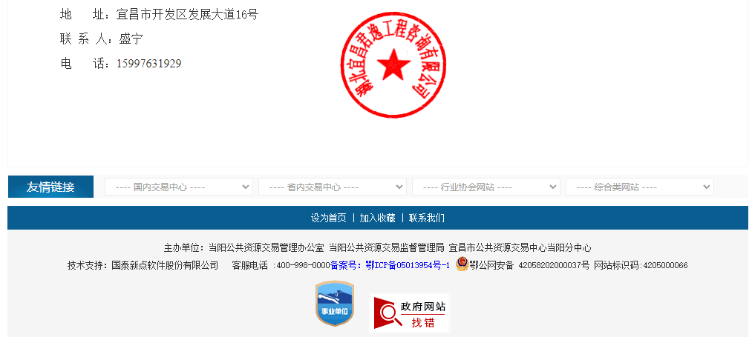The width and height of the screenshot is (752, 337).
Task: Open the 联系我们 footer link
Action: (426, 218)
